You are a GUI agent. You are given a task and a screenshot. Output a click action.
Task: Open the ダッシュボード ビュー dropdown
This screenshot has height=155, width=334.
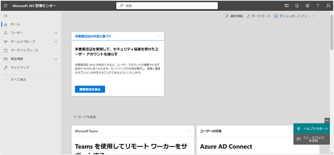294,16
